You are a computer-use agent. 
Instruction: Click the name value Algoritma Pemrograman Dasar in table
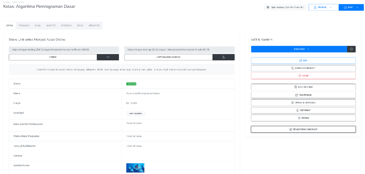point(143,93)
